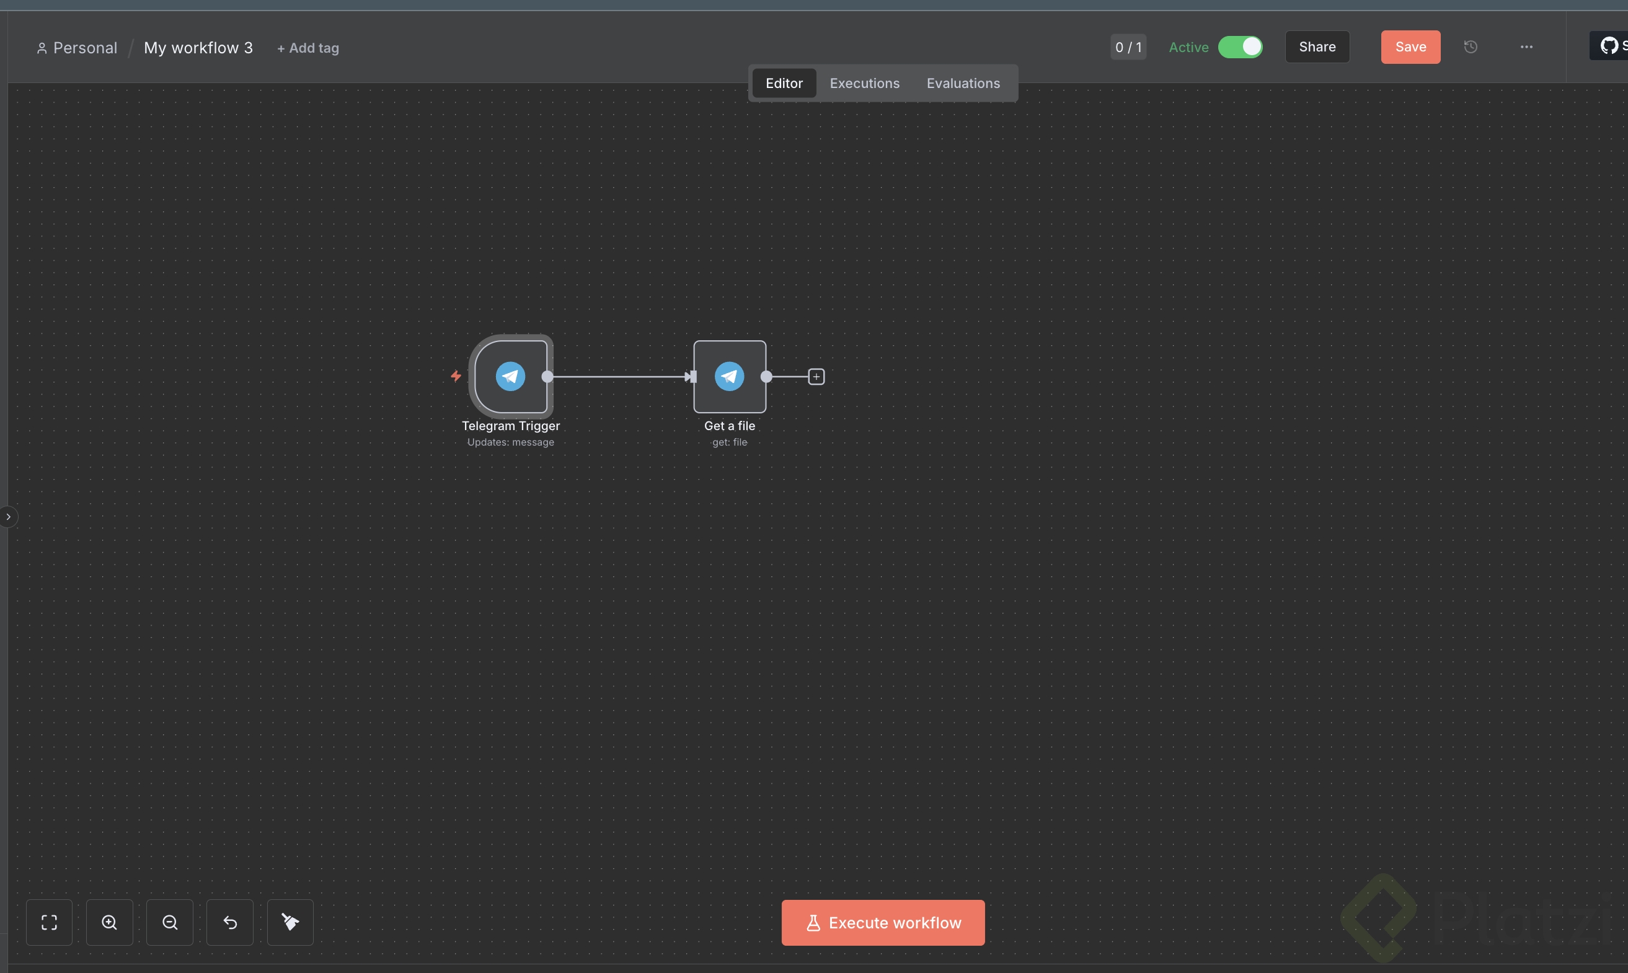Click the Share button
Viewport: 1628px width, 973px height.
tap(1317, 47)
